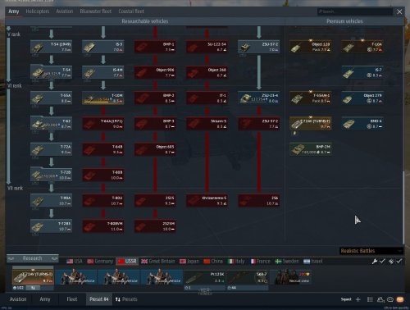Switch to the Helicopters tab

pyautogui.click(x=38, y=11)
